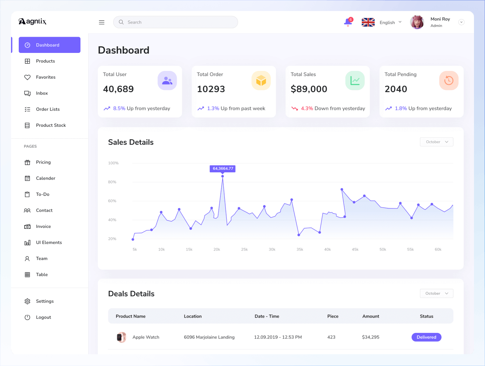The height and width of the screenshot is (366, 485).
Task: Click the notification bell icon
Action: (x=348, y=22)
